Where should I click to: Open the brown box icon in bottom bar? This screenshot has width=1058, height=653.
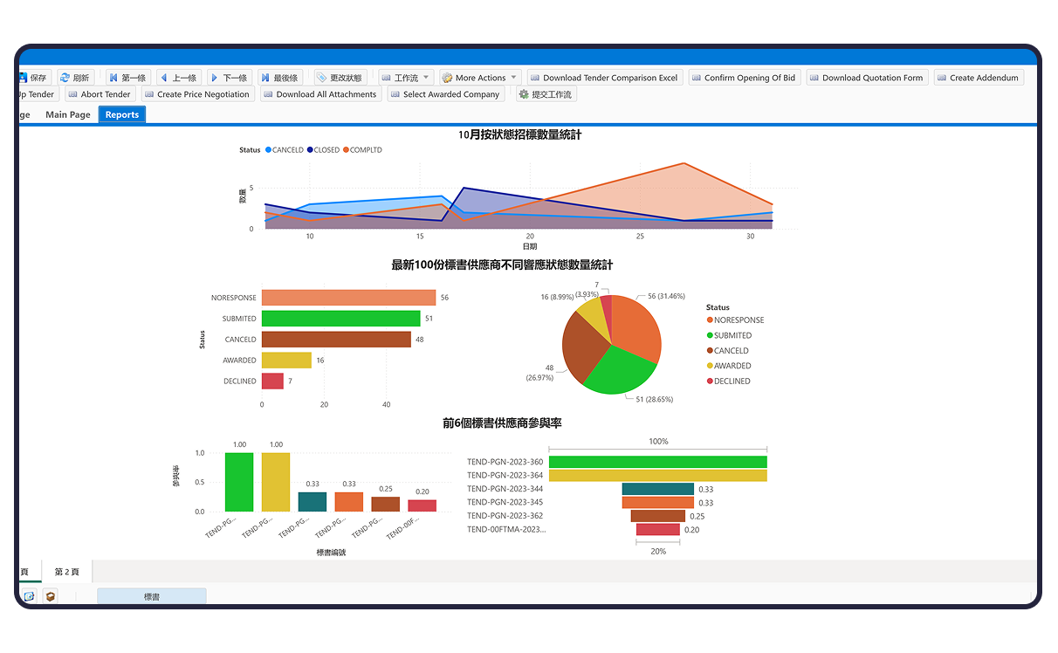(50, 596)
